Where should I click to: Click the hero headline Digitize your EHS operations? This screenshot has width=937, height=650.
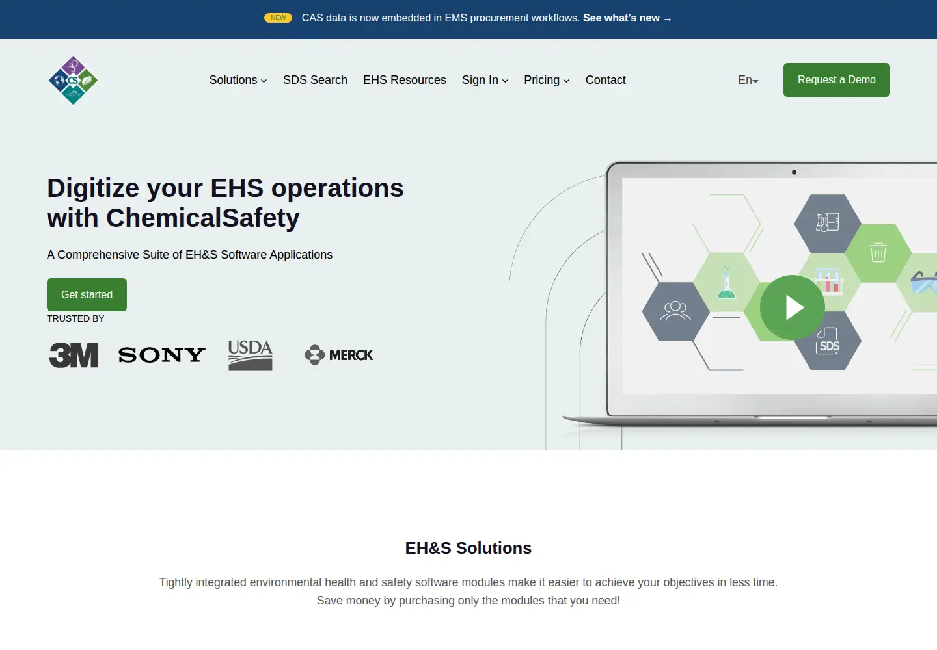pyautogui.click(x=225, y=203)
